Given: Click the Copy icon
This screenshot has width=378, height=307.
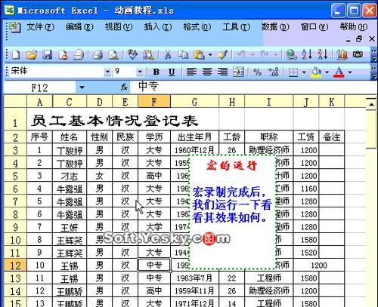Looking at the screenshot, I should tap(183, 54).
